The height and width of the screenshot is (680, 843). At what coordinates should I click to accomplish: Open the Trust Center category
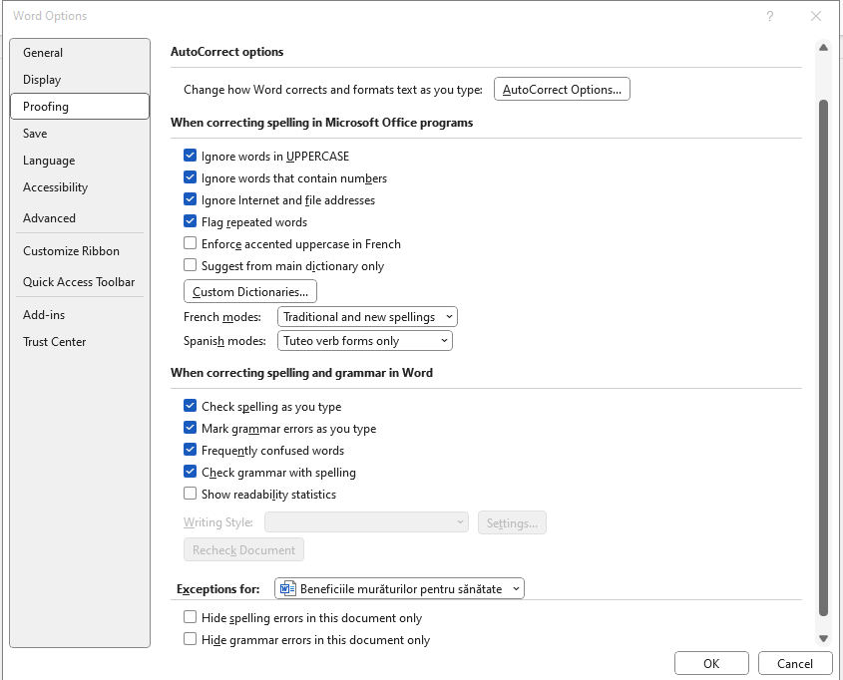coord(80,342)
